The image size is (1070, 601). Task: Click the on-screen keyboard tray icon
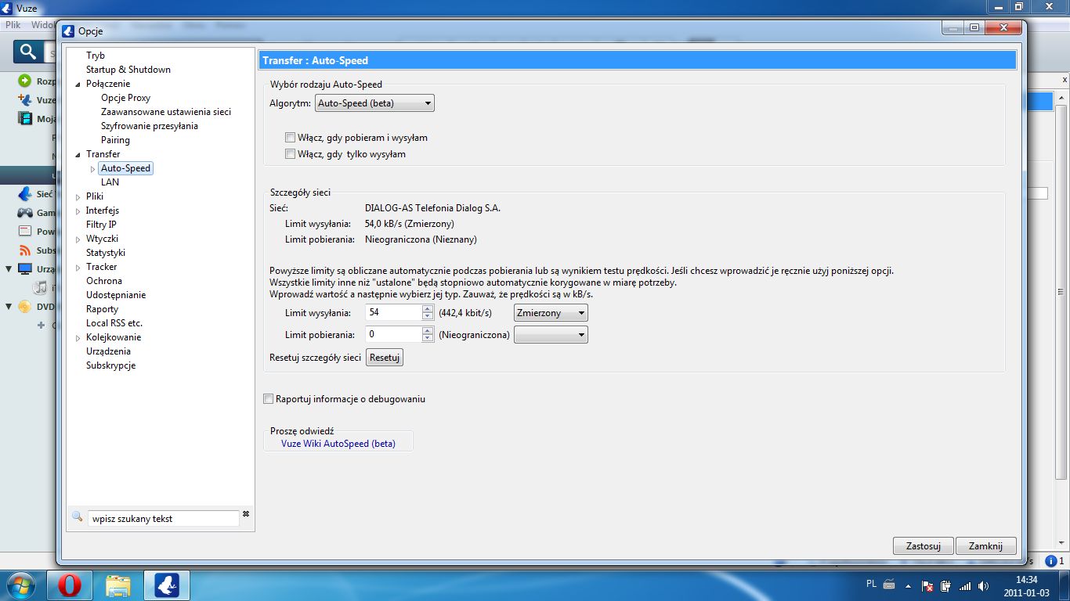(889, 585)
